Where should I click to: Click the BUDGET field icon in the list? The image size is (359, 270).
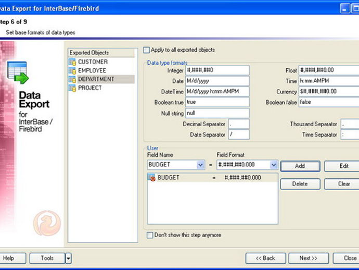(151, 178)
